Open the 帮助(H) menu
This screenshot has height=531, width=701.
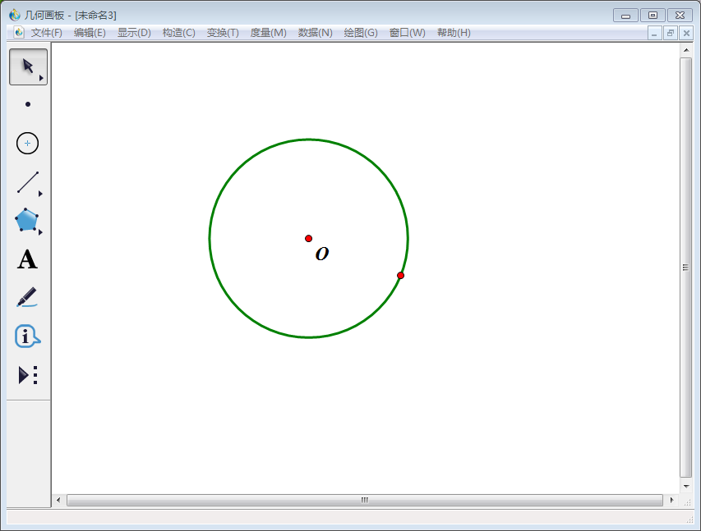[454, 33]
